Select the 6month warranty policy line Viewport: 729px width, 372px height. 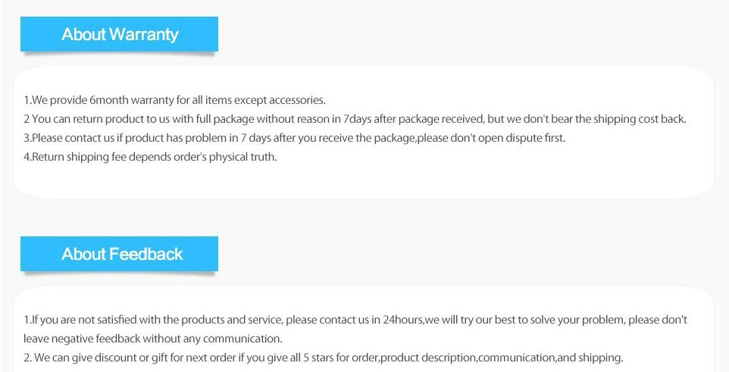174,100
